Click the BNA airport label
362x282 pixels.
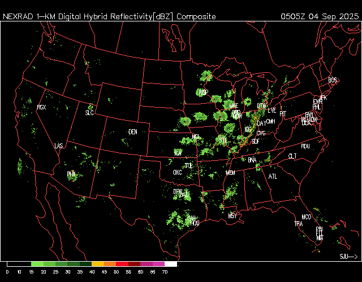(252, 160)
